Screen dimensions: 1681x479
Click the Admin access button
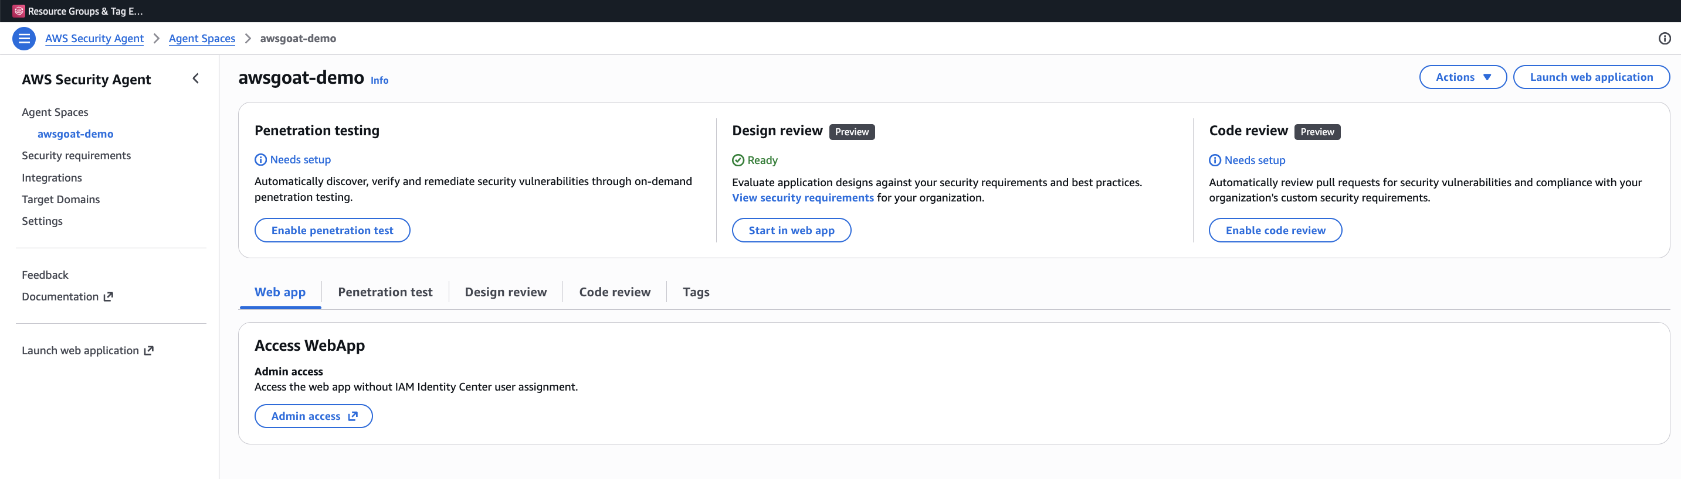[x=313, y=416]
